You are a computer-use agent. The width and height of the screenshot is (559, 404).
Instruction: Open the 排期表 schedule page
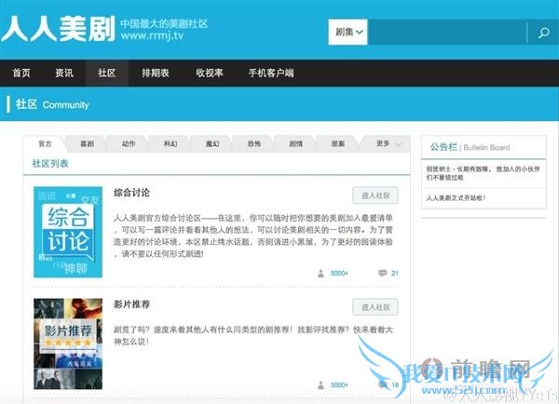(156, 73)
